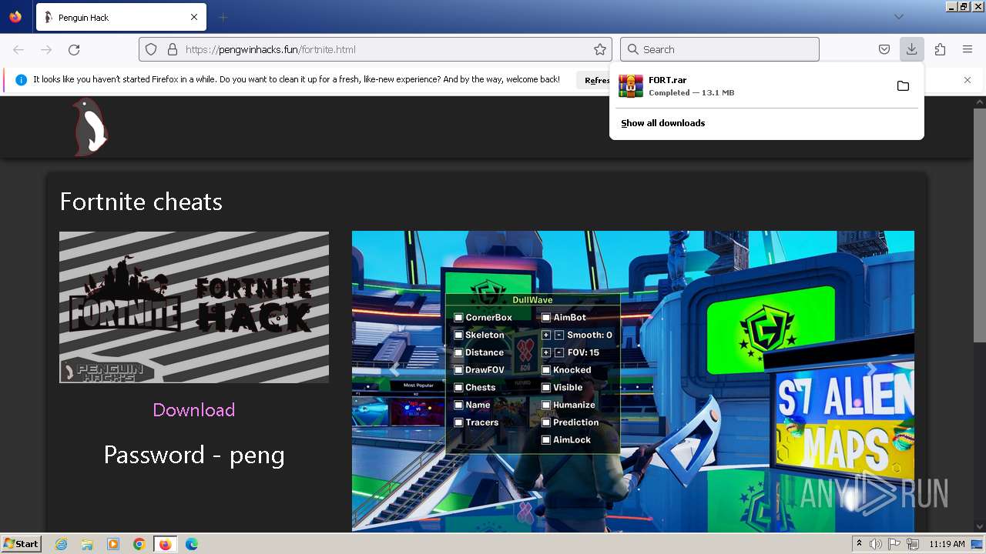
Task: Toggle the Knocked checkbox
Action: (x=546, y=370)
